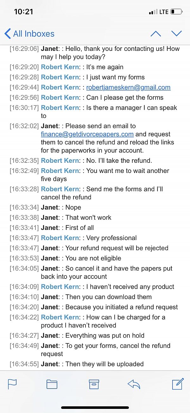Viewport: 190px width, 413px height.
Task: Move message using the folder icon
Action: tap(52, 384)
